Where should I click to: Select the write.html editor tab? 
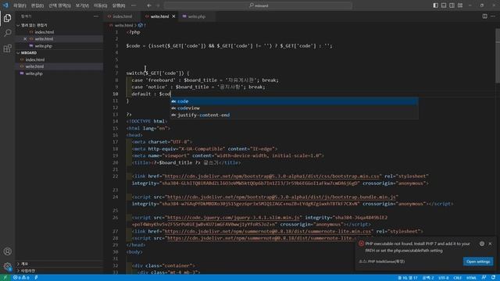159,16
